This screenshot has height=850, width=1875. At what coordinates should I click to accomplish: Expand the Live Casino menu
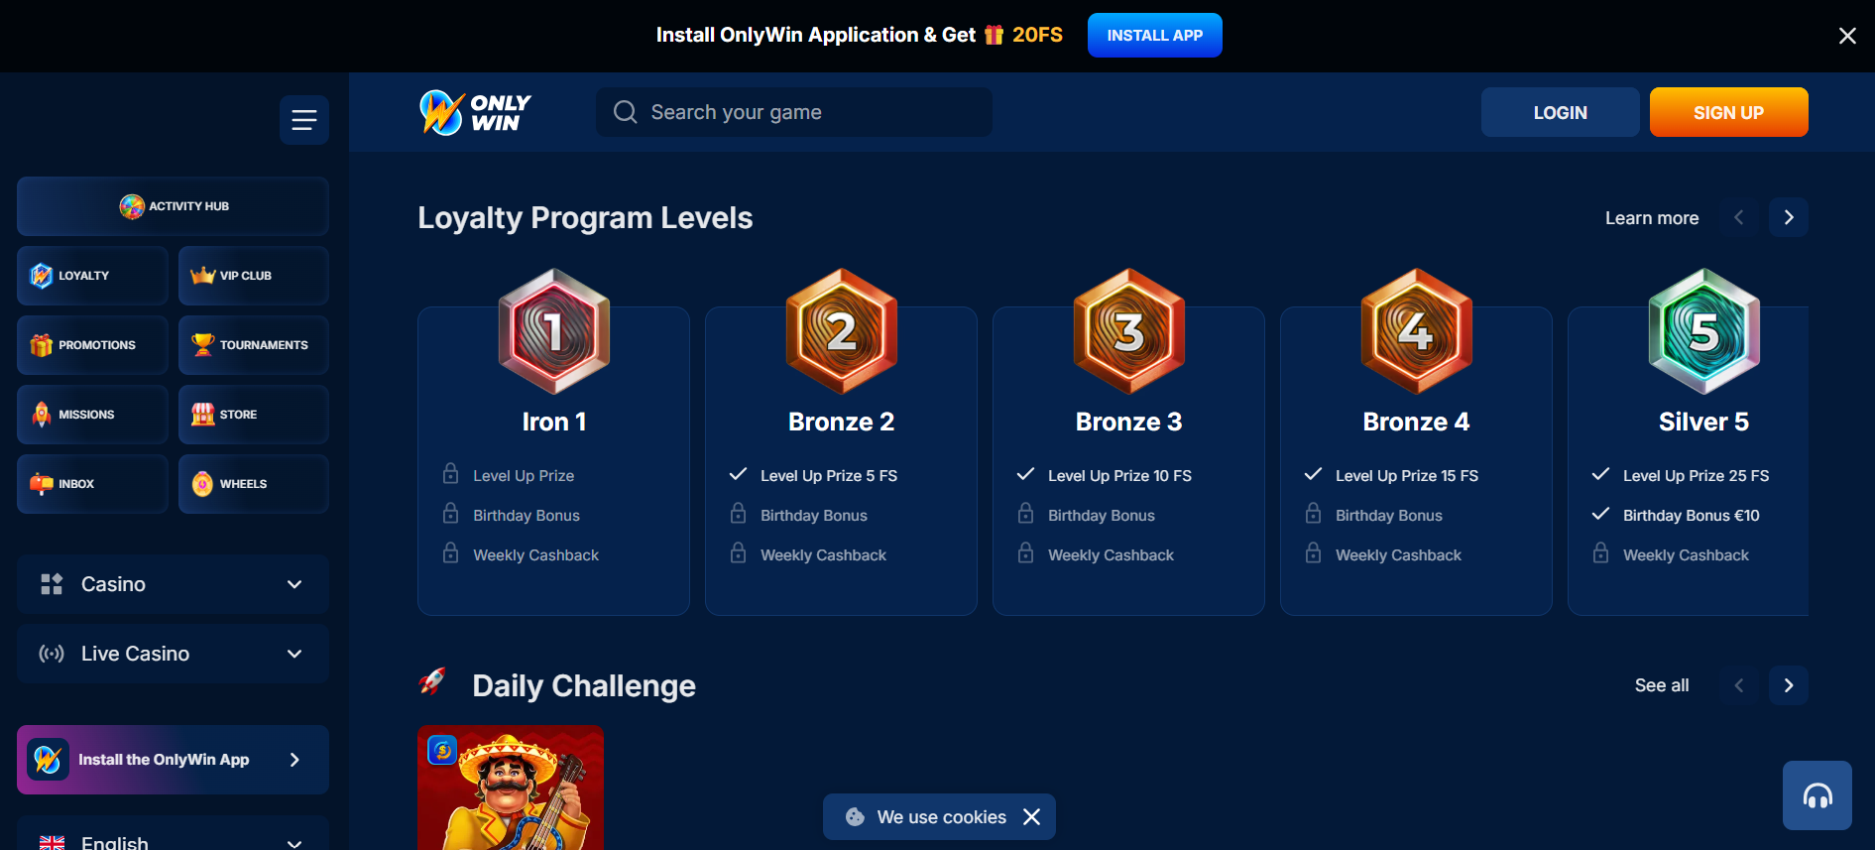(x=173, y=654)
